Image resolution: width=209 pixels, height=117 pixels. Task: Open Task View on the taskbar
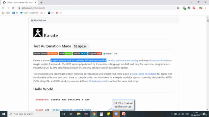pyautogui.click(x=71, y=114)
